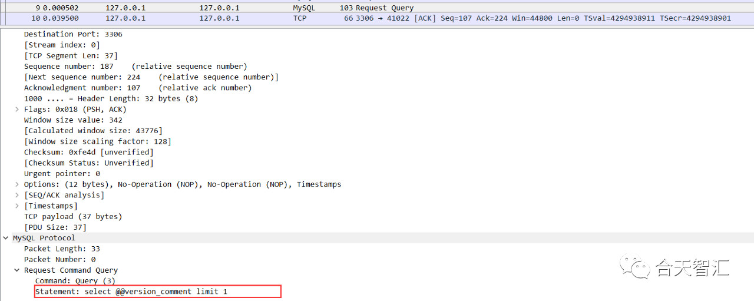754x301 pixels.
Task: Select the Packet Length: 33 line
Action: click(x=62, y=249)
